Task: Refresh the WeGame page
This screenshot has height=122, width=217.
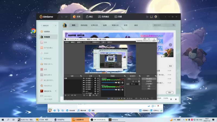Action: click(x=66, y=17)
